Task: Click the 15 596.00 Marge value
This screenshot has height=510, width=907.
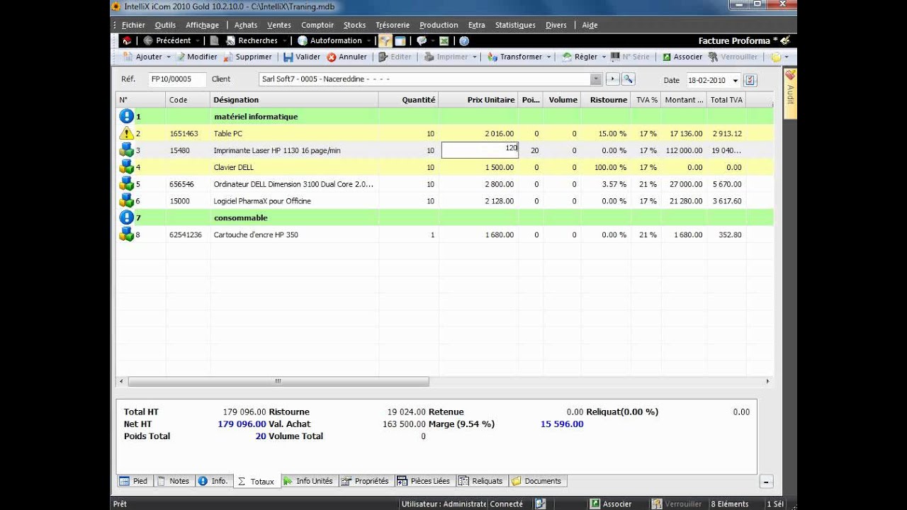Action: point(562,424)
